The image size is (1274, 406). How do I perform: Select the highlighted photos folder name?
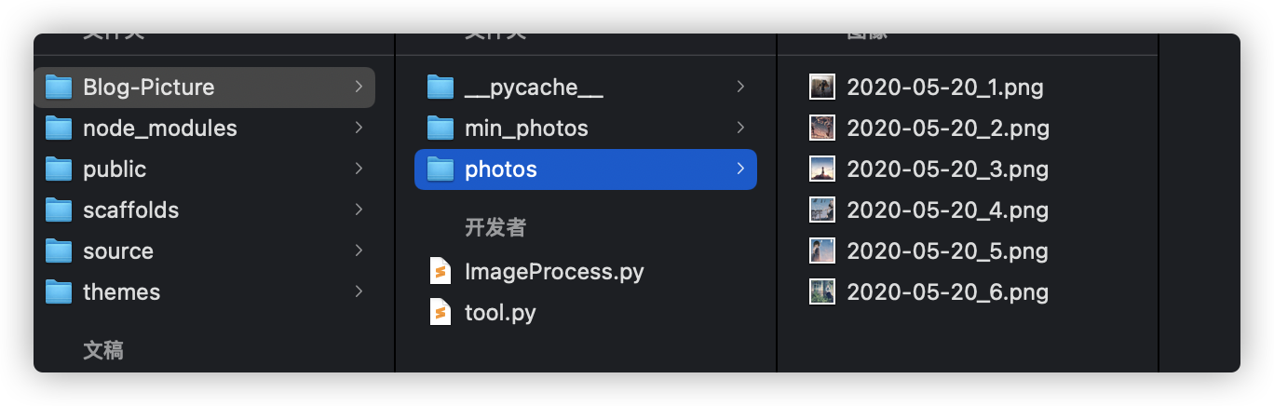pyautogui.click(x=501, y=169)
